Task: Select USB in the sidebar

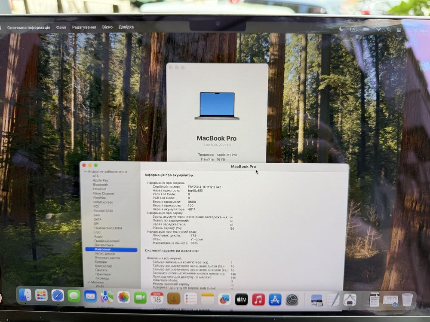Action: click(97, 232)
